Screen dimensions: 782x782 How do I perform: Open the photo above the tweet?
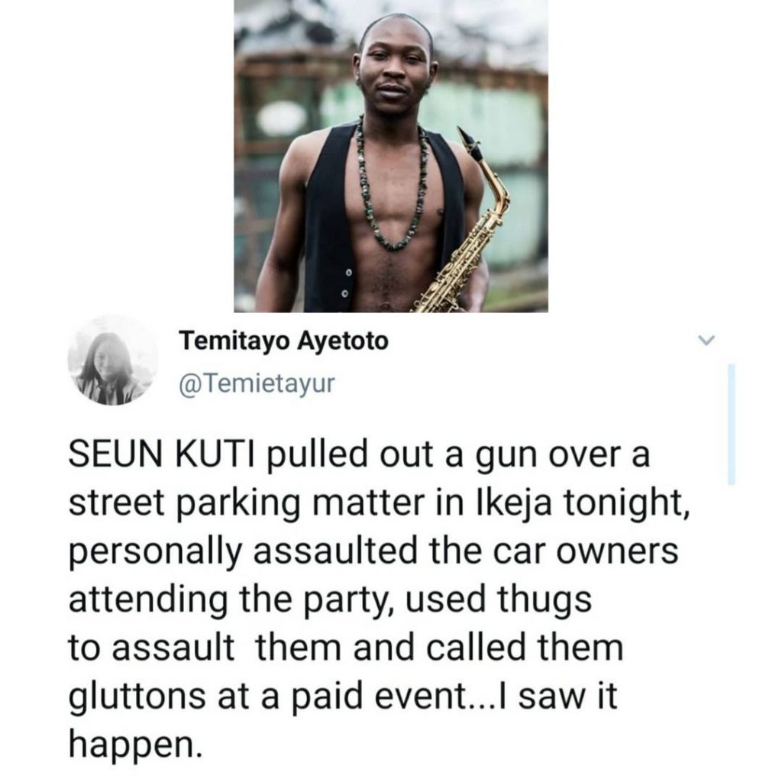click(390, 156)
